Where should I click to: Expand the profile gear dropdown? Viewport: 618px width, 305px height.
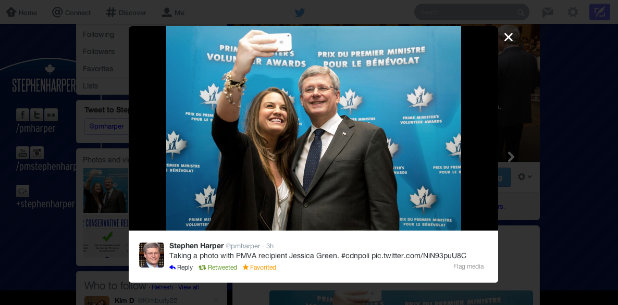click(525, 177)
